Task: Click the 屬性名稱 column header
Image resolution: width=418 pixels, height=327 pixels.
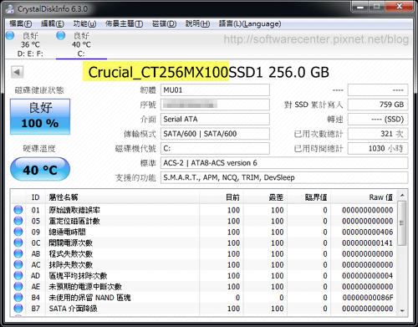Action: coord(123,197)
